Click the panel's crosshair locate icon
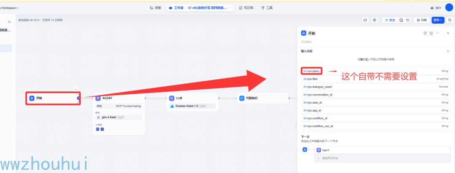The image size is (455, 173). click(426, 33)
